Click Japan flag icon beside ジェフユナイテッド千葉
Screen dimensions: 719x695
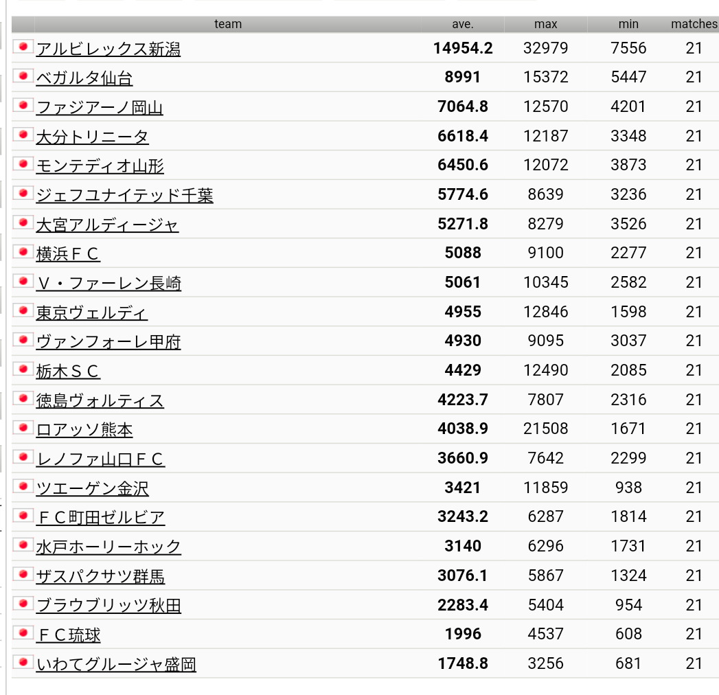23,193
